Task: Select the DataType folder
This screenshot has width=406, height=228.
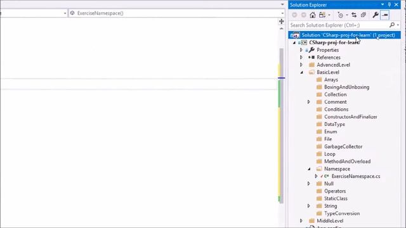Action: tap(334, 124)
